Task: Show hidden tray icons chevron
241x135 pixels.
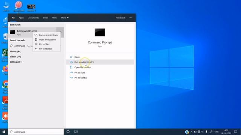Action: 191,132
